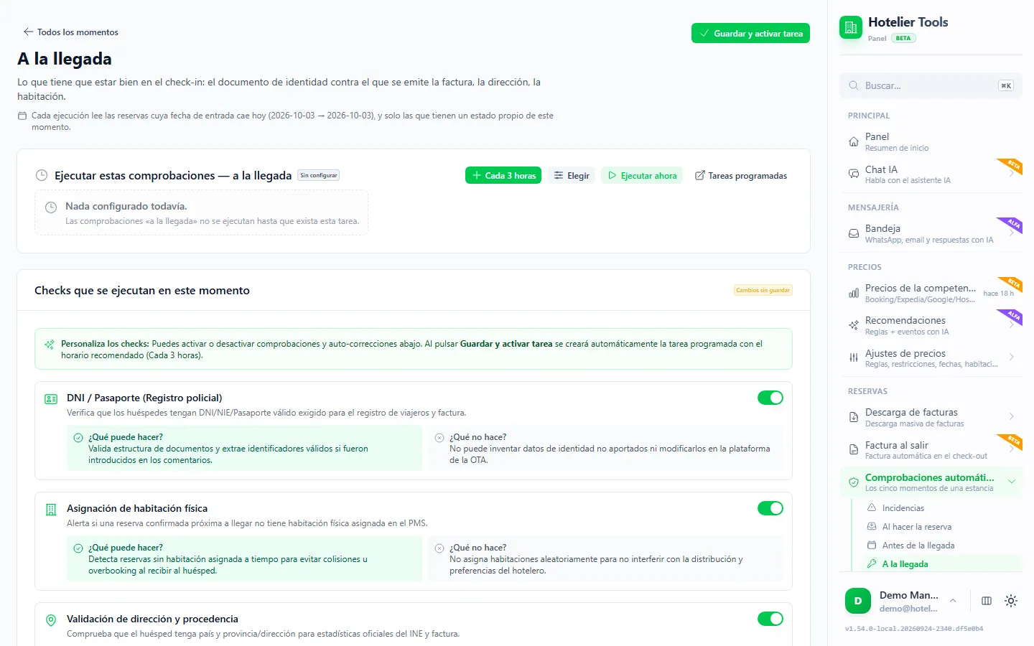Expand the Bandeja chevron arrow
The width and height of the screenshot is (1034, 646).
click(1011, 233)
